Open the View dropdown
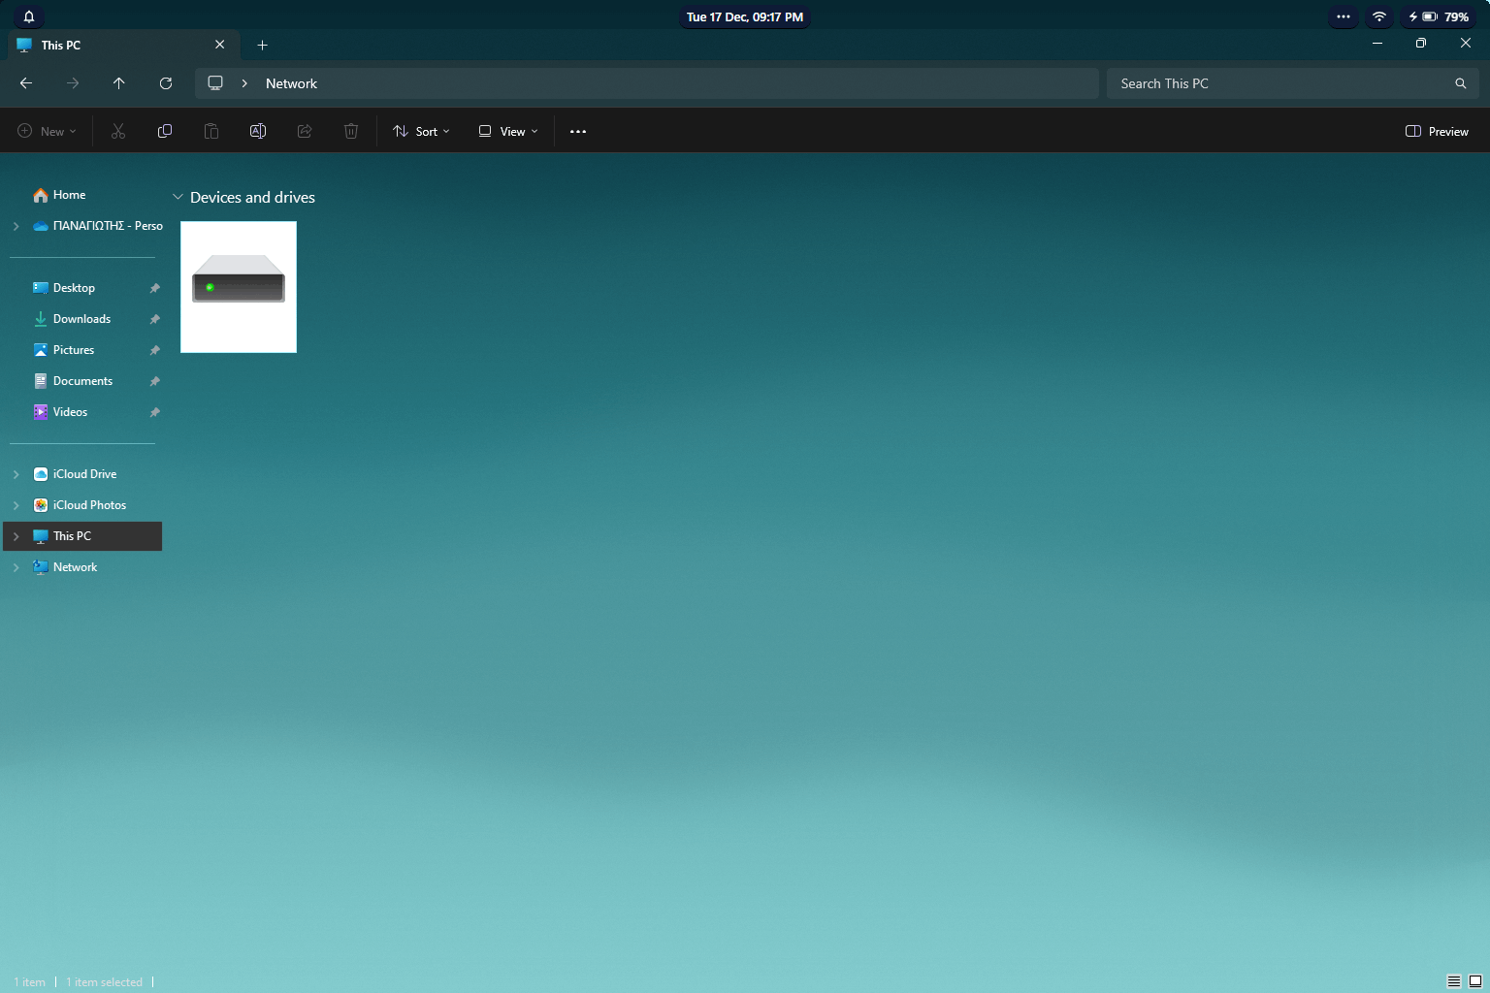 [508, 131]
